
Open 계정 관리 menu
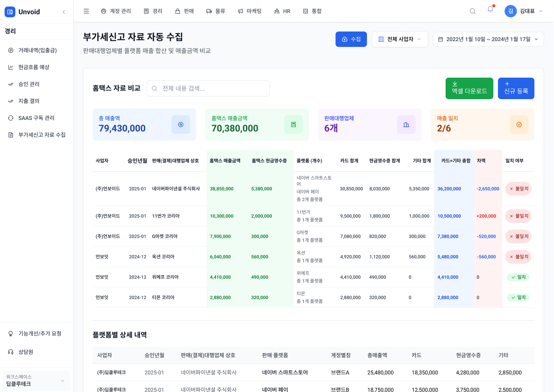[116, 11]
